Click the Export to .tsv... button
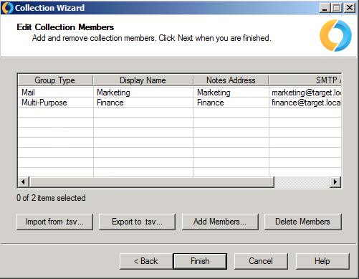The width and height of the screenshot is (359, 279). (137, 222)
